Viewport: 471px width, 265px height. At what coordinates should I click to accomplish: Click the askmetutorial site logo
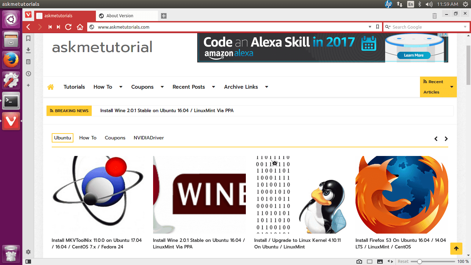point(102,47)
